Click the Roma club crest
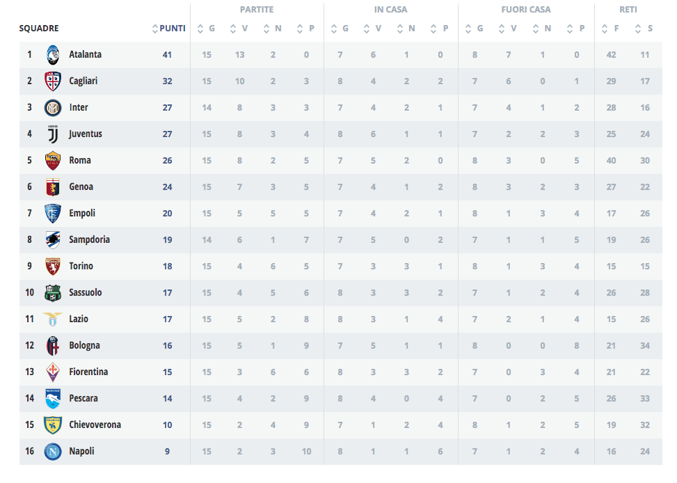677x483 pixels. point(53,161)
